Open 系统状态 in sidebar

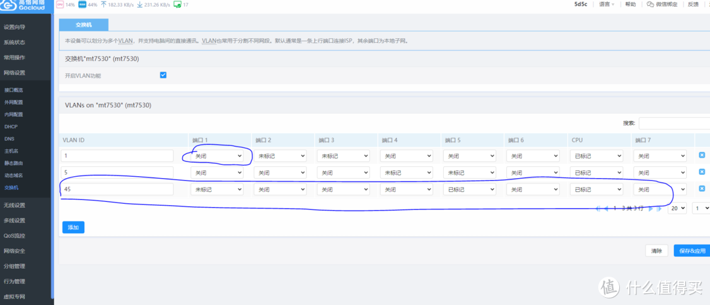pos(14,43)
